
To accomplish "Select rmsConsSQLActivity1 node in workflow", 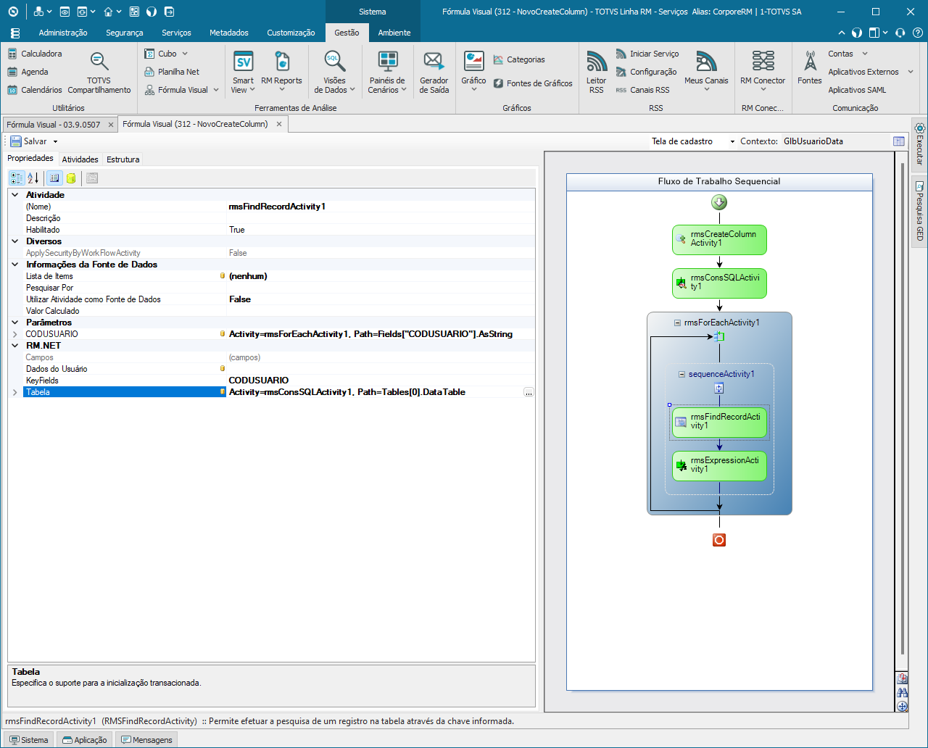I will coord(719,283).
